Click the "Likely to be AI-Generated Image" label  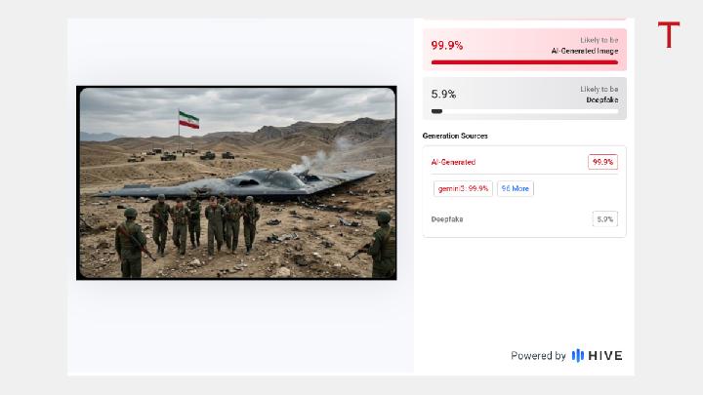(584, 45)
